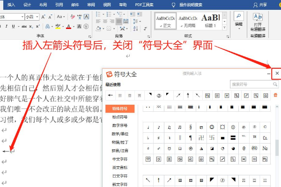The width and height of the screenshot is (281, 187).
Task: Open the font color dropdown arrow
Action: [x=74, y=27]
